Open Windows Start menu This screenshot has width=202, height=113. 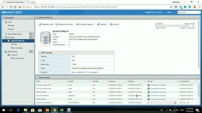[x=3, y=110]
